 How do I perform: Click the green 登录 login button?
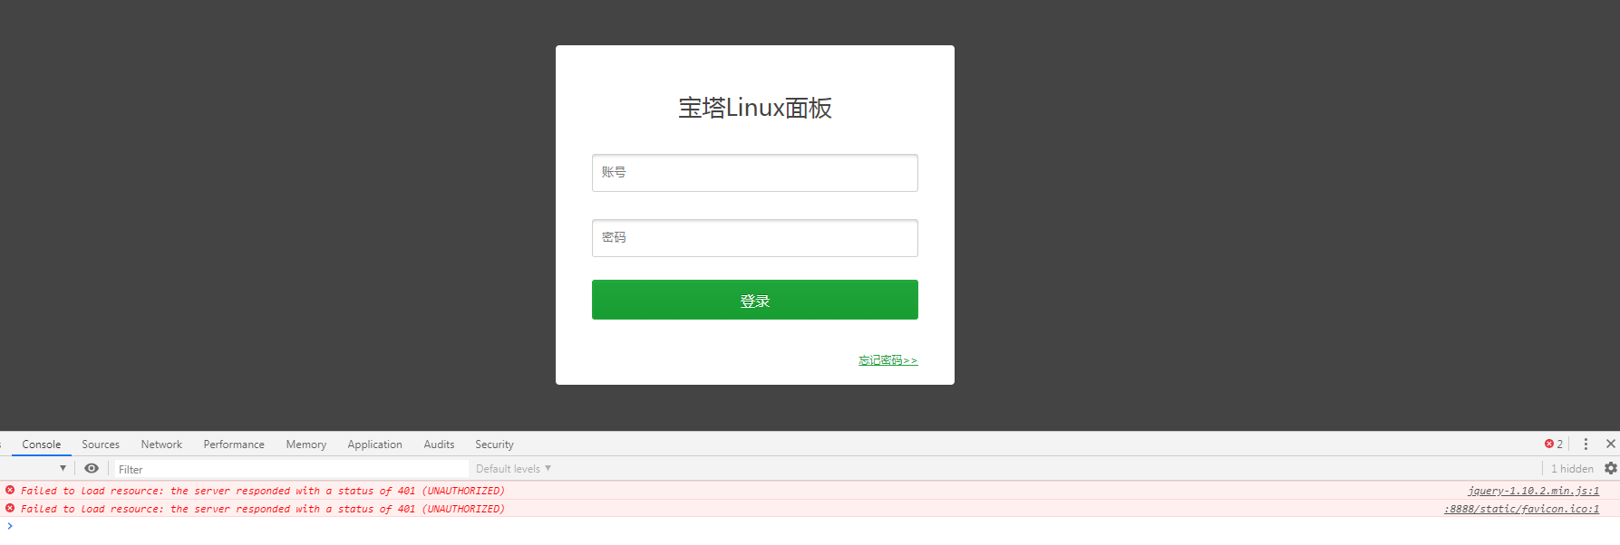click(x=755, y=300)
